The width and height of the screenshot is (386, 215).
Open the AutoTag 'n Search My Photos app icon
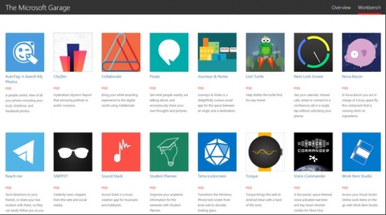tap(25, 53)
